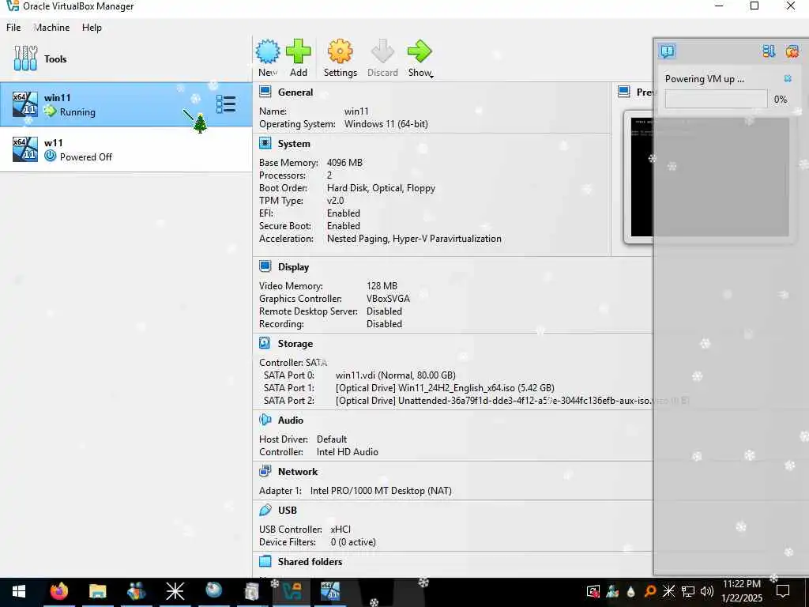This screenshot has width=809, height=607.
Task: Click the USB plug icon
Action: [265, 510]
